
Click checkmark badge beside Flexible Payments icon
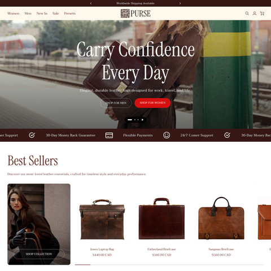pyautogui.click(x=32, y=135)
